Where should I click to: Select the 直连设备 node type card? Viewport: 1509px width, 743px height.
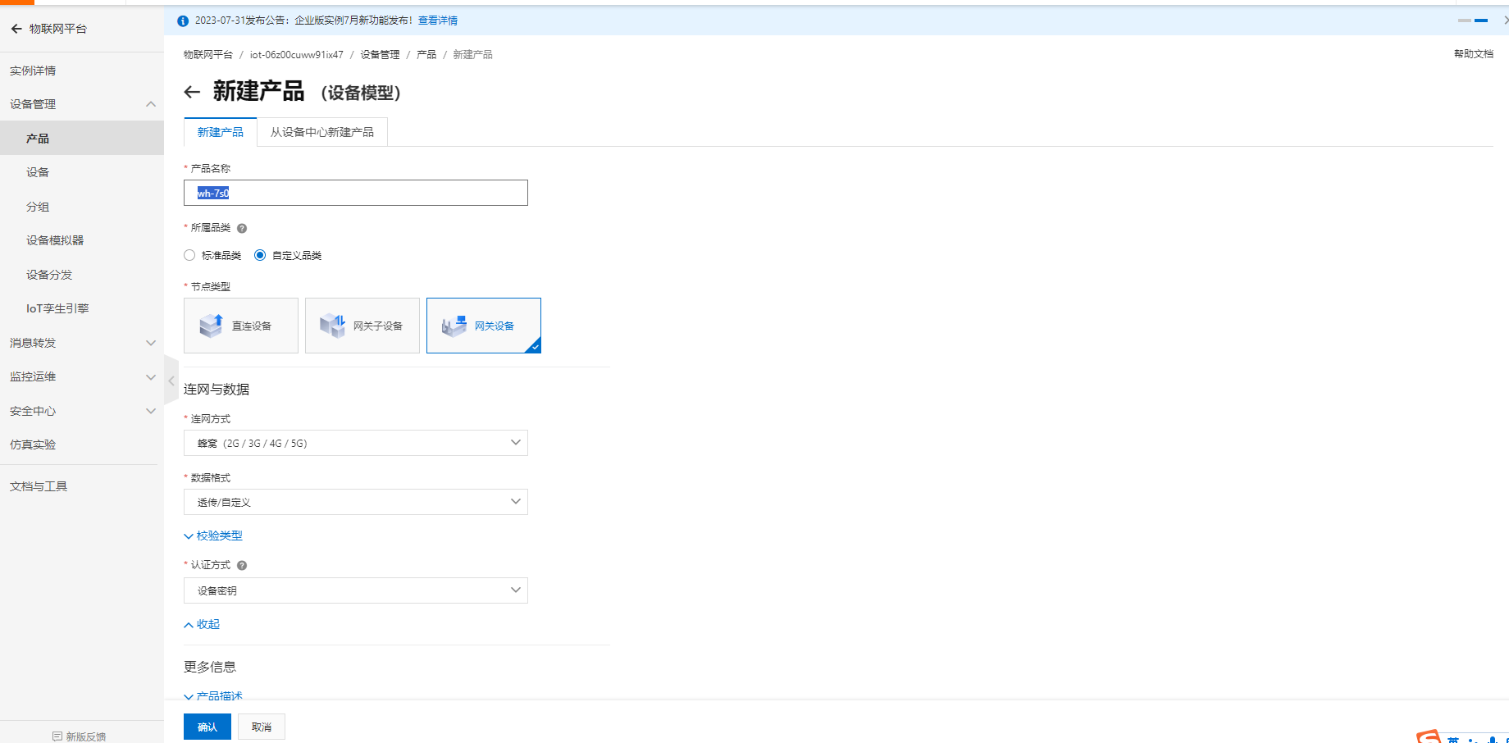coord(241,326)
